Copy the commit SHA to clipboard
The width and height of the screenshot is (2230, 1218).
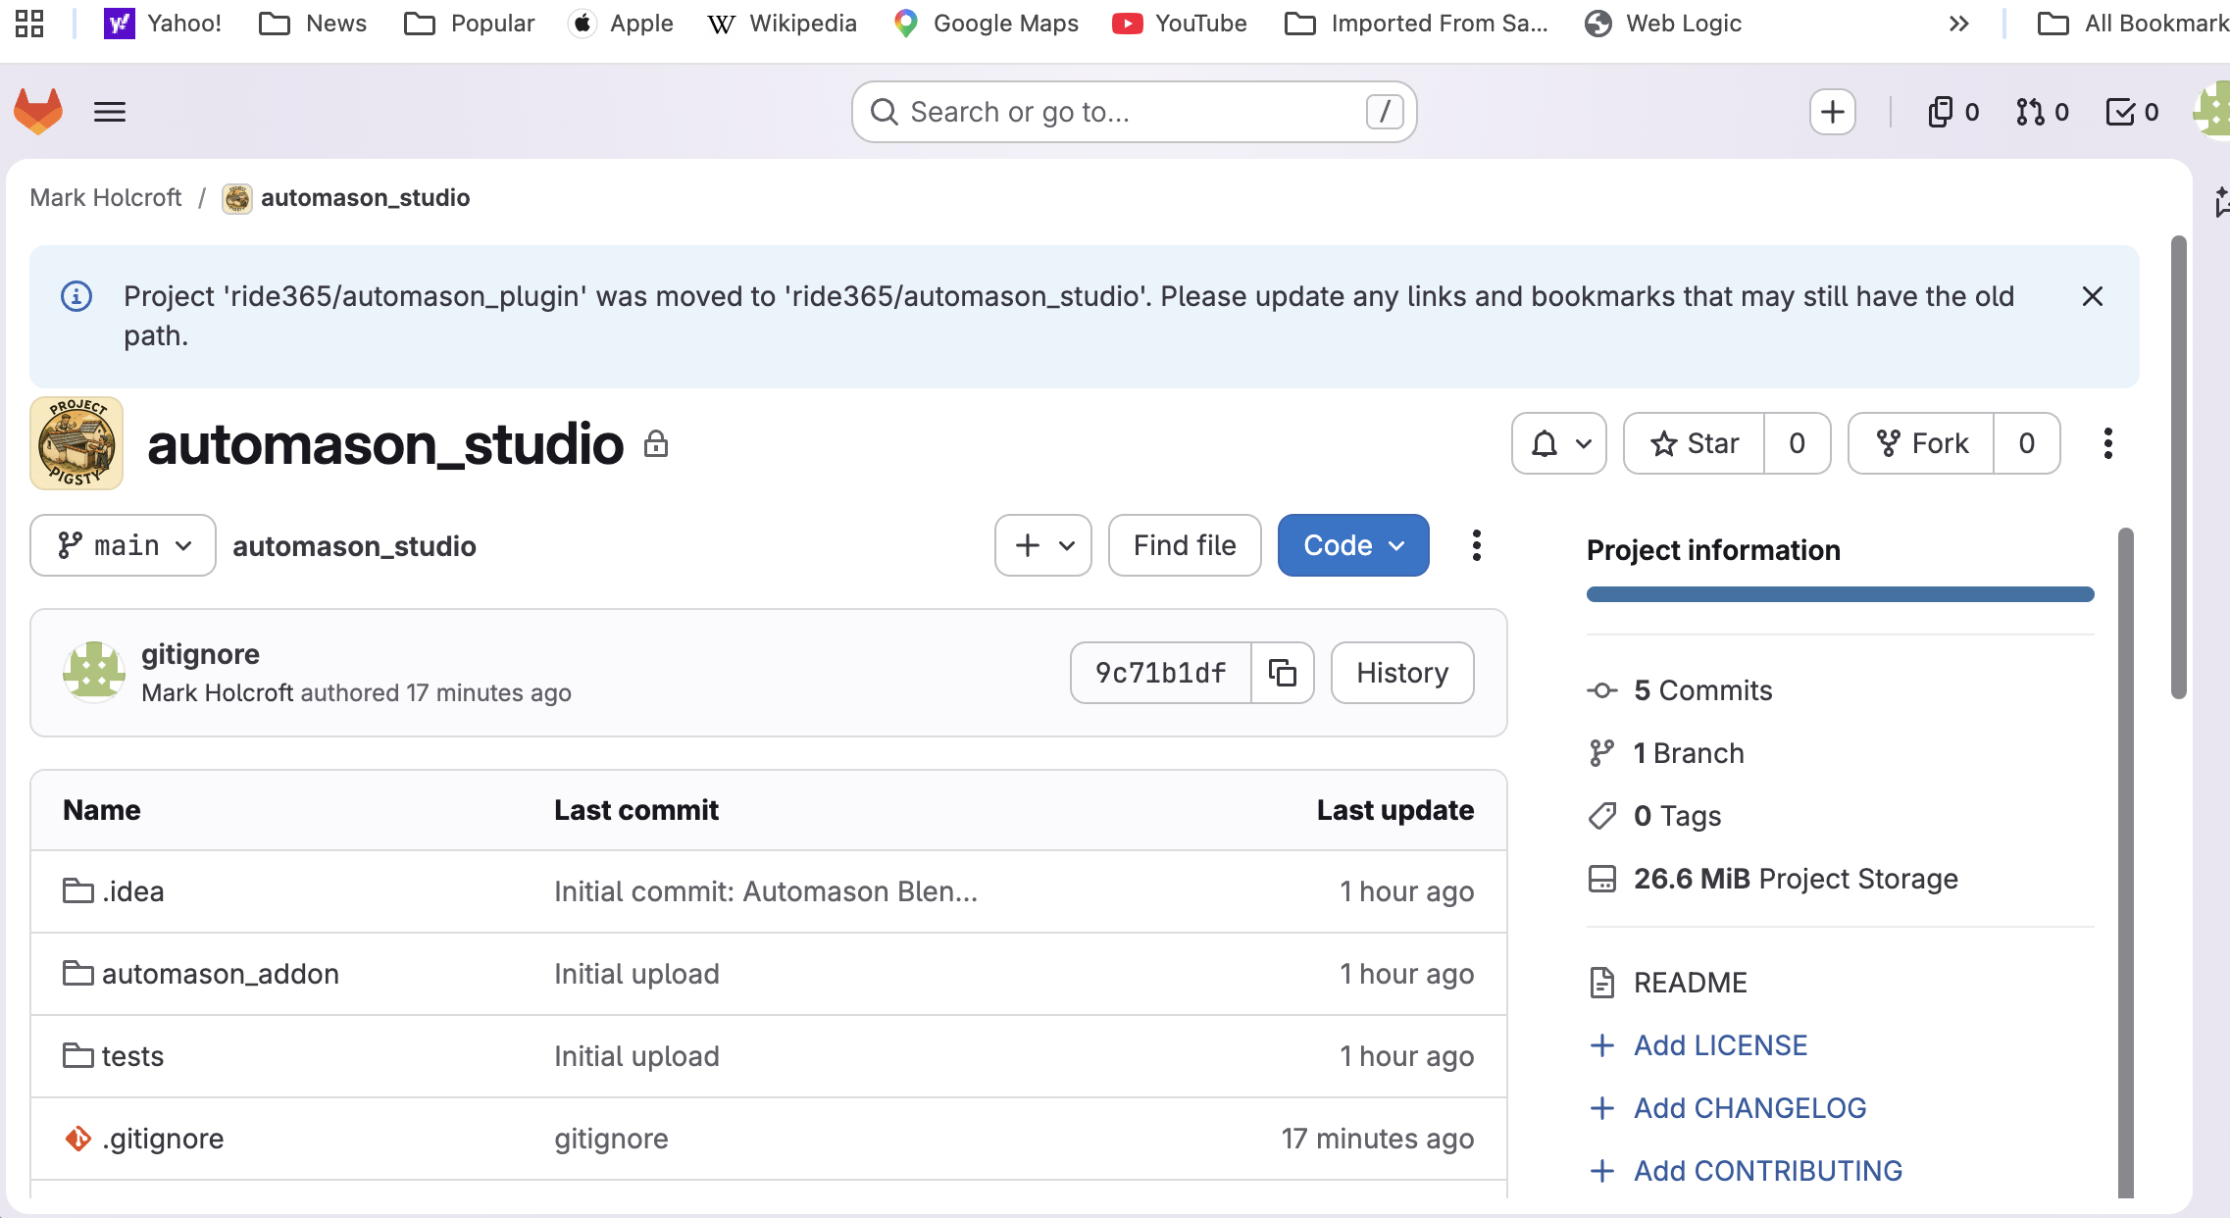1283,673
